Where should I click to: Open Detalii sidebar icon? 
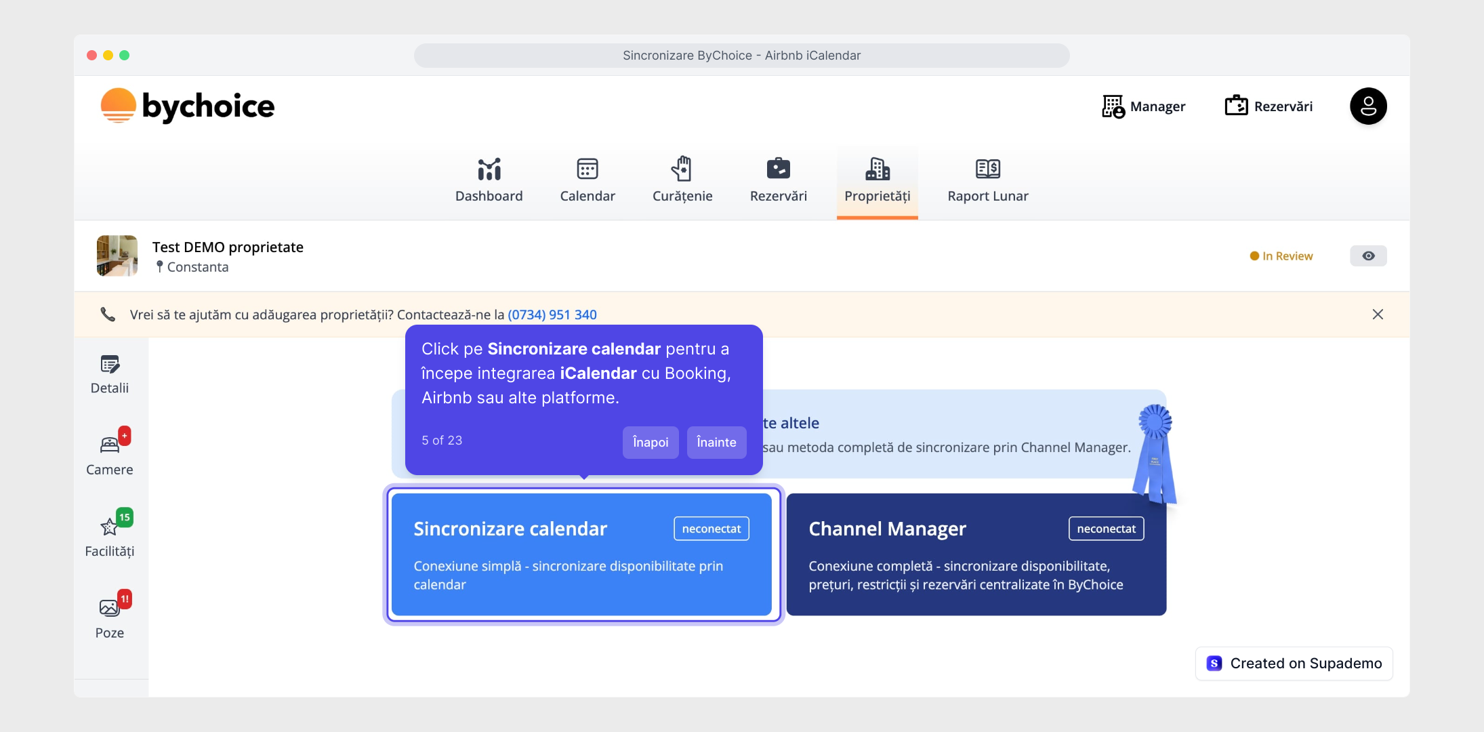110,365
